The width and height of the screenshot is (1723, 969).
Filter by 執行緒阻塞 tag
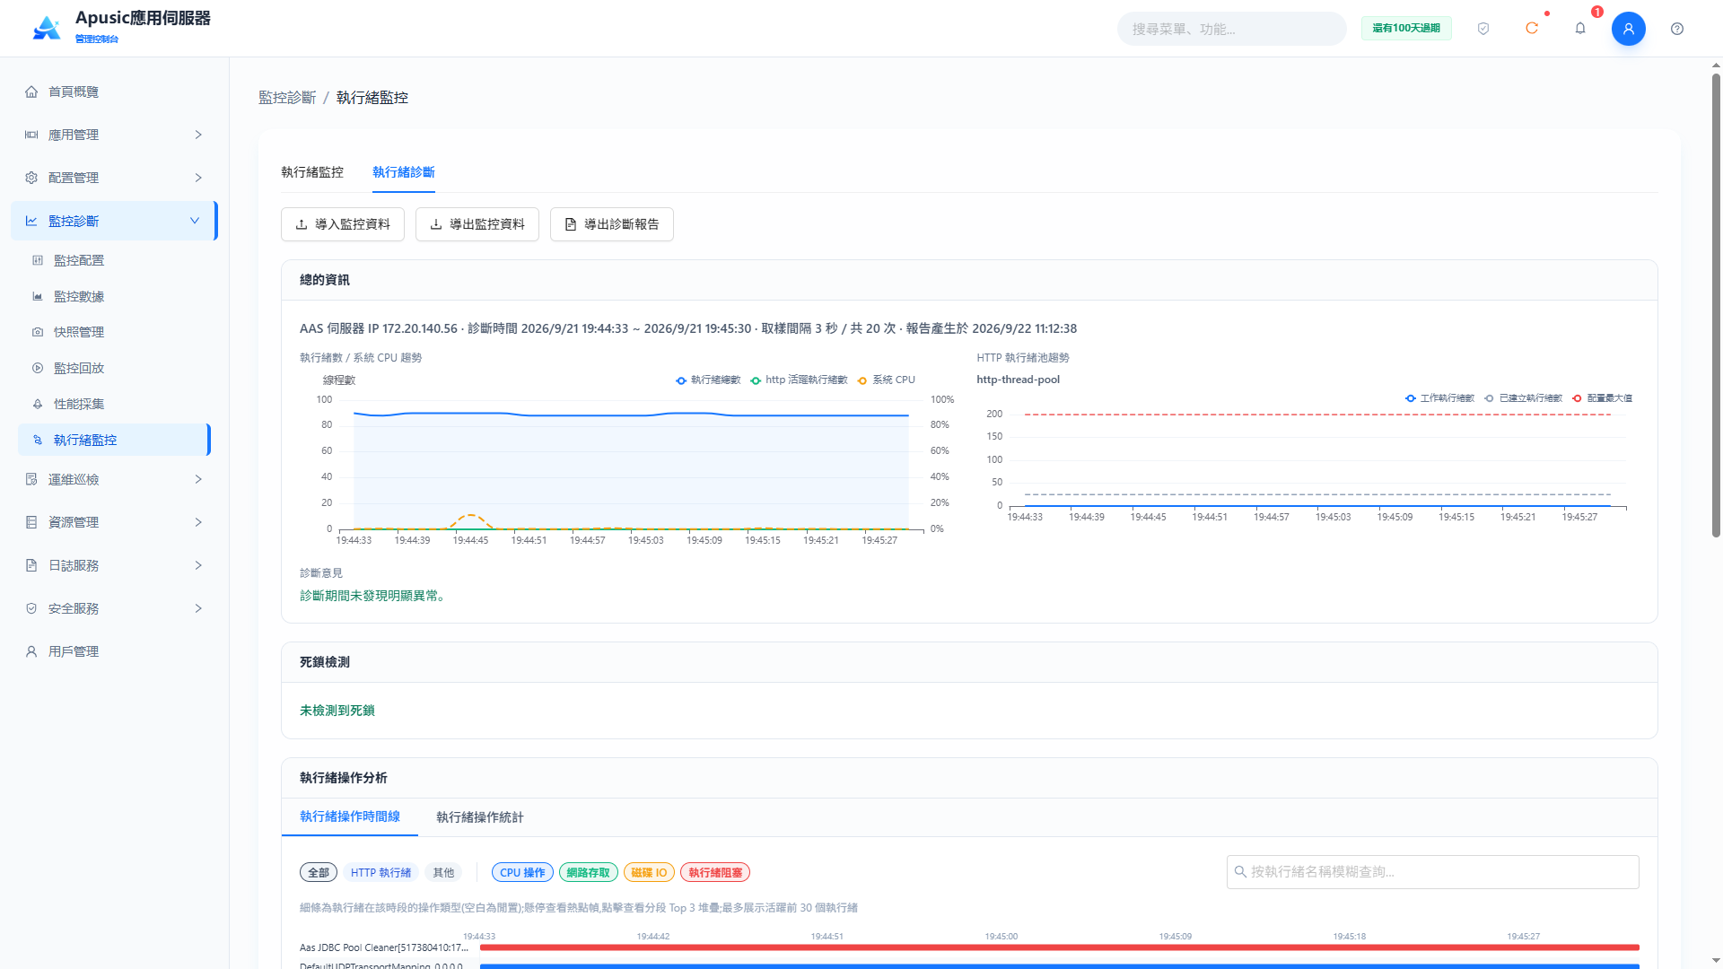coord(715,872)
